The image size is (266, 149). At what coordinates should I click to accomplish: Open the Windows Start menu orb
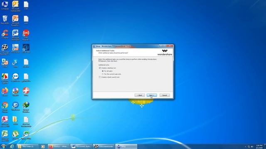point(3,147)
